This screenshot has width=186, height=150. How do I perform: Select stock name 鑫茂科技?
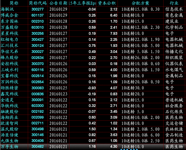[10, 94]
